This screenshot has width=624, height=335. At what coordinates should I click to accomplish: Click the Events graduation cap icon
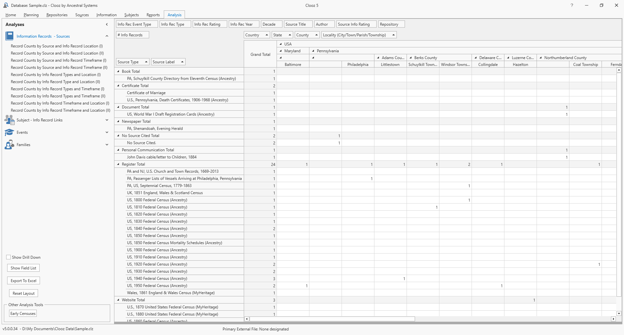click(9, 132)
